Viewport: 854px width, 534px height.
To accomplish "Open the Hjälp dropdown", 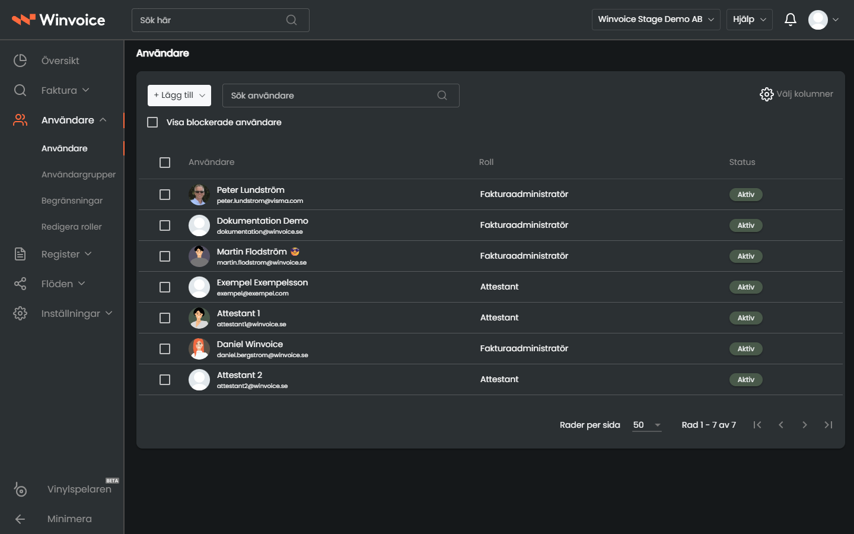I will click(x=750, y=20).
